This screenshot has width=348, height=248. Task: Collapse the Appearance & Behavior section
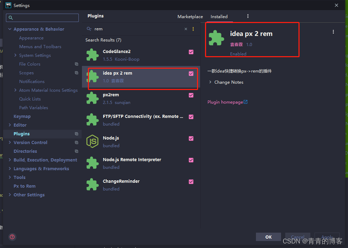(x=10, y=29)
